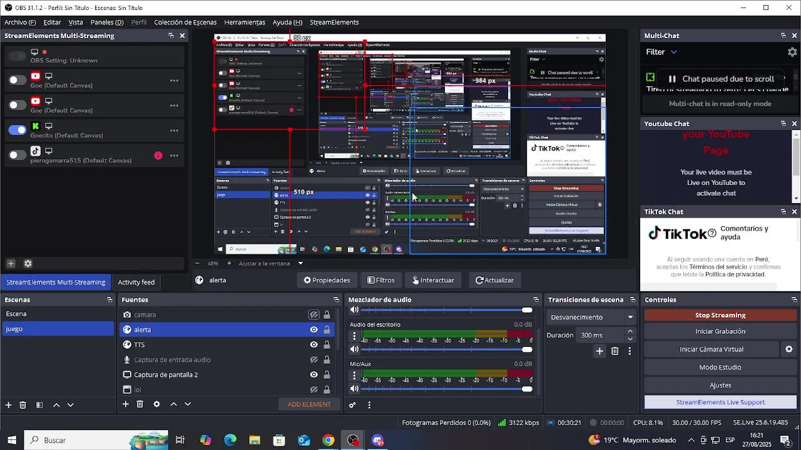This screenshot has width=801, height=450.
Task: Open the Editar menu
Action: click(52, 22)
